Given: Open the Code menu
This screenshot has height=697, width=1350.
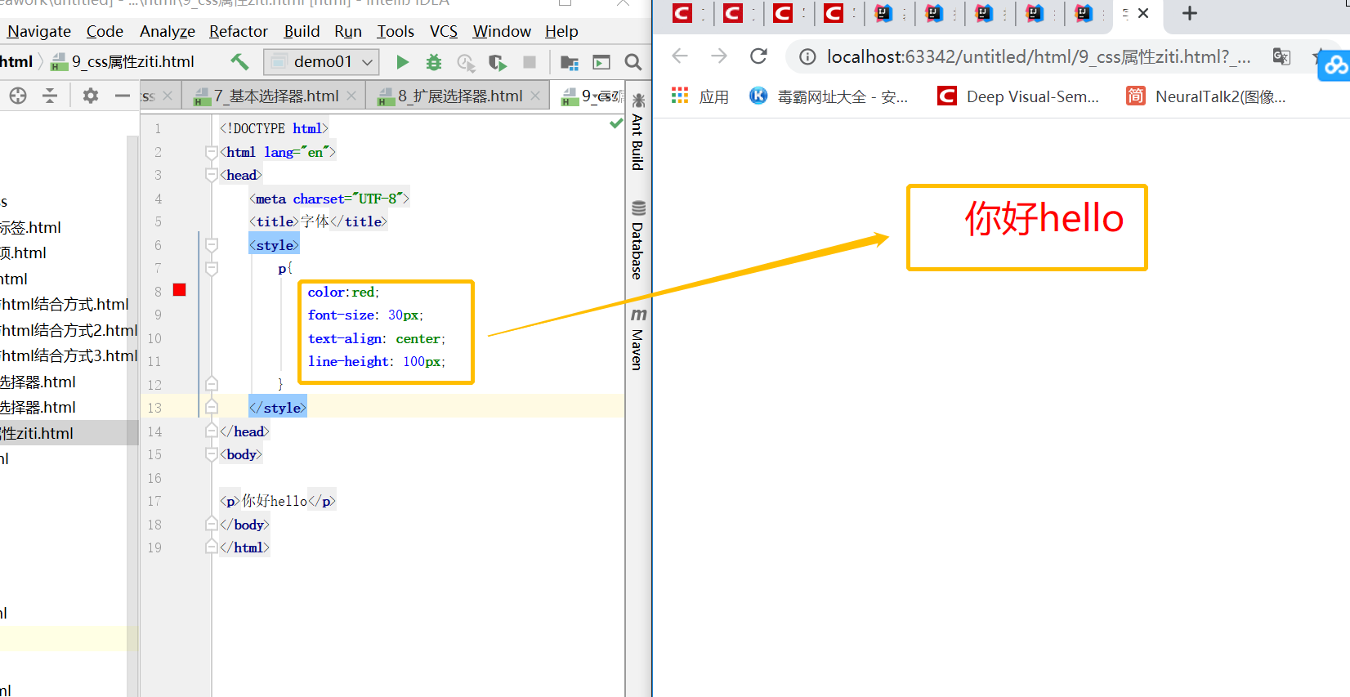Looking at the screenshot, I should (105, 31).
